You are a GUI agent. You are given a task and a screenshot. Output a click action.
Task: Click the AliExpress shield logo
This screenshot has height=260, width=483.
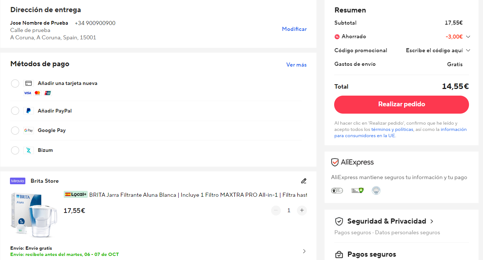pos(335,162)
